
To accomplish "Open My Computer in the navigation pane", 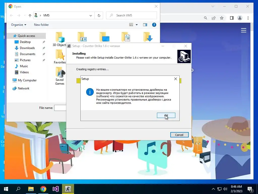I will pyautogui.click(x=27, y=80).
